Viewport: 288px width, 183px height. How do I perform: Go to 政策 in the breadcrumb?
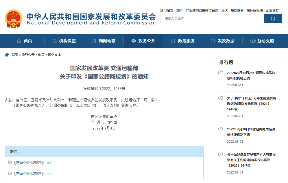coord(41,55)
